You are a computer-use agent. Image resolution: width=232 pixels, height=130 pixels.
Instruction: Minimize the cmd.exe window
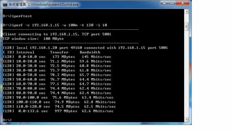(164, 3)
